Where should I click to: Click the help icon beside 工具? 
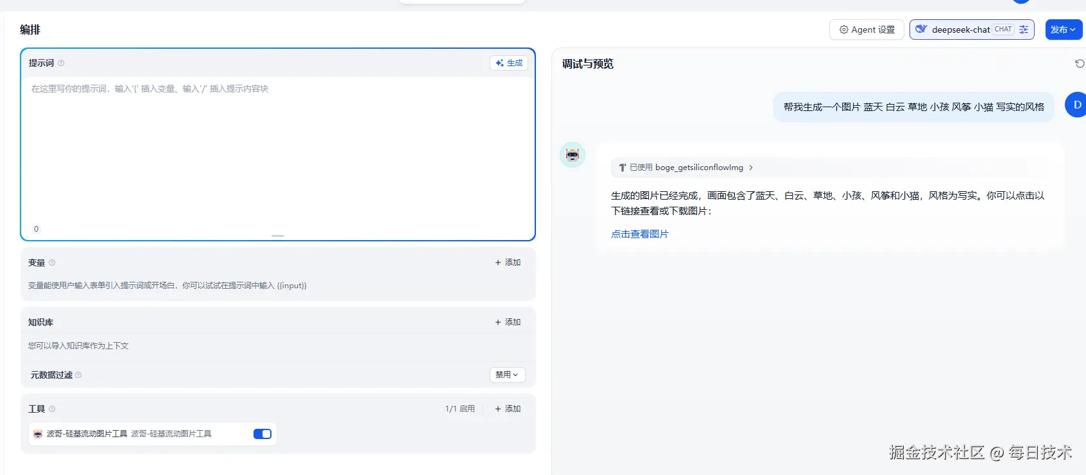click(52, 409)
